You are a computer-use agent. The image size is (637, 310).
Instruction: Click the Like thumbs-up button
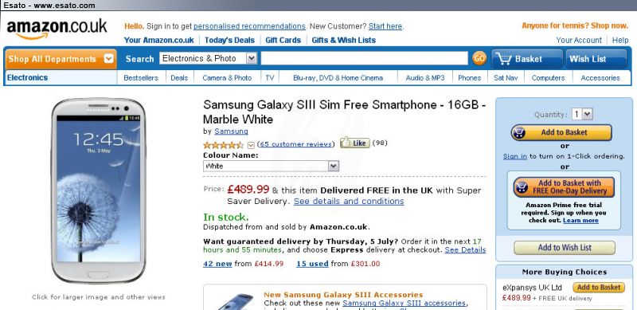(354, 143)
